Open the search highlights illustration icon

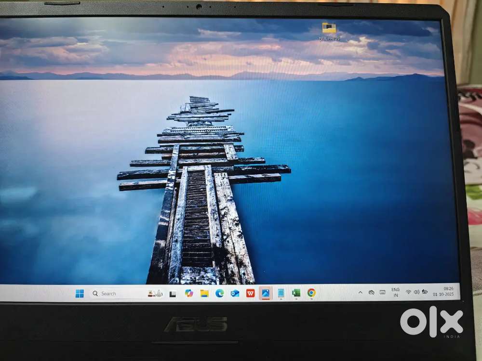click(x=155, y=294)
